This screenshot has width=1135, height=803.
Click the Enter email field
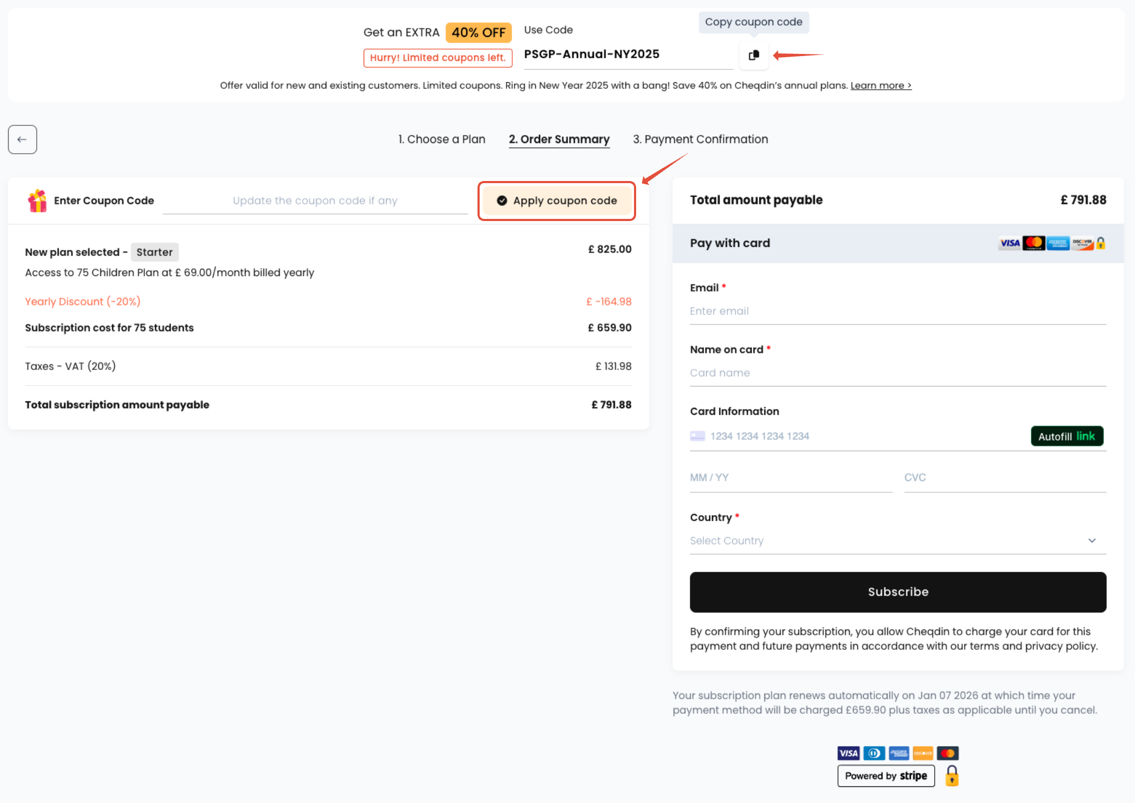click(x=897, y=311)
